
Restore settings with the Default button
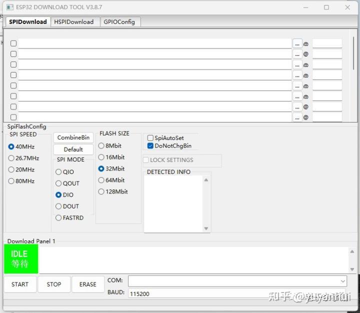[73, 149]
